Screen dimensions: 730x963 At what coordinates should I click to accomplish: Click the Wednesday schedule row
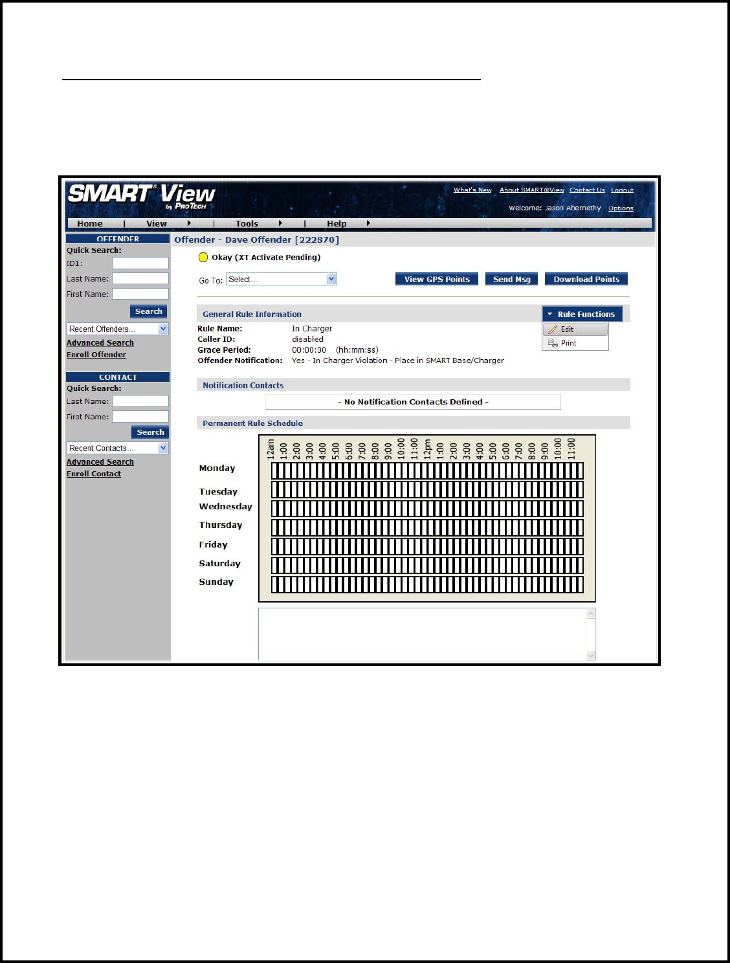click(x=427, y=509)
